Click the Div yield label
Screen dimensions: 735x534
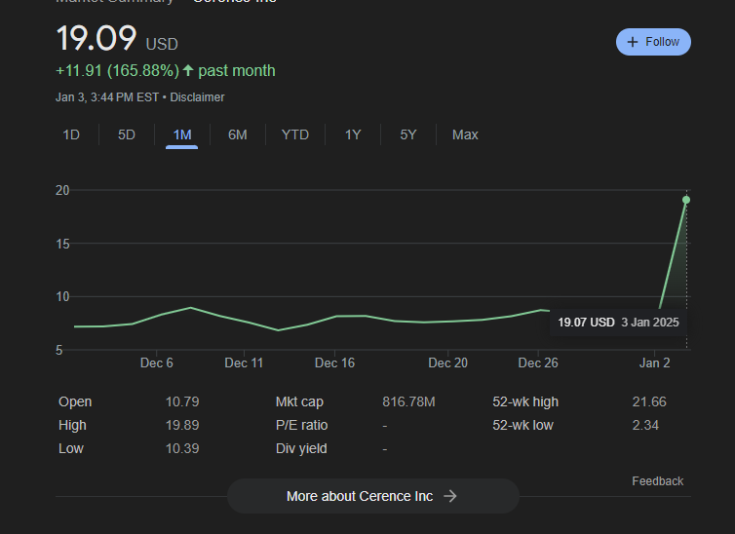pyautogui.click(x=301, y=449)
